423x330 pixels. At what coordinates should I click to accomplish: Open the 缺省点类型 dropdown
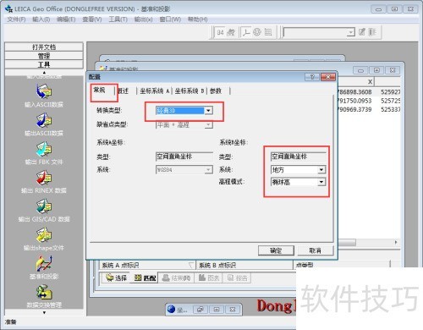pyautogui.click(x=208, y=124)
